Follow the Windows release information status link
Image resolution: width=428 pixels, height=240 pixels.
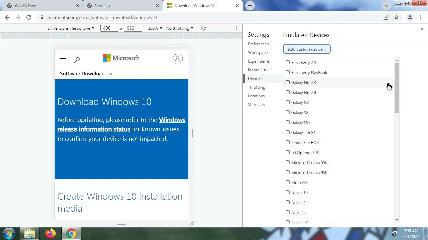point(121,124)
